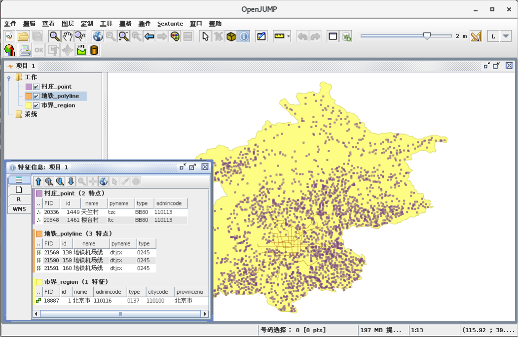Toggle visibility of 市界_region layer
This screenshot has width=518, height=337.
[37, 105]
